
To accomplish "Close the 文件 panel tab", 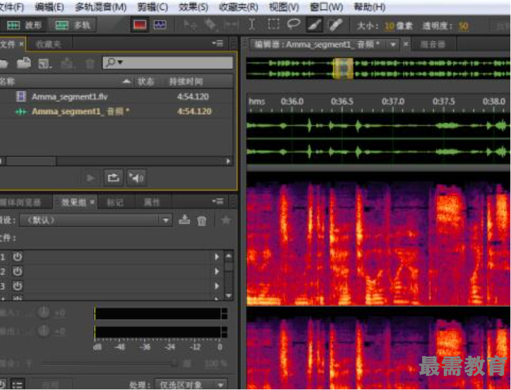I will click(x=21, y=44).
